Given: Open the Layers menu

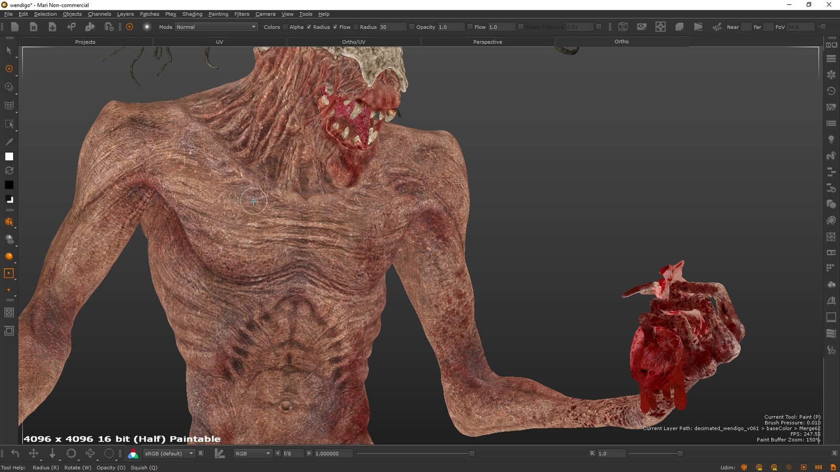Looking at the screenshot, I should (x=125, y=14).
